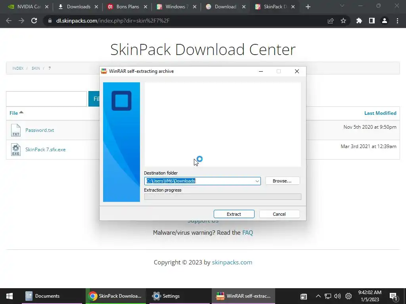
Task: Cancel the WinRAR extraction dialog
Action: pyautogui.click(x=280, y=214)
